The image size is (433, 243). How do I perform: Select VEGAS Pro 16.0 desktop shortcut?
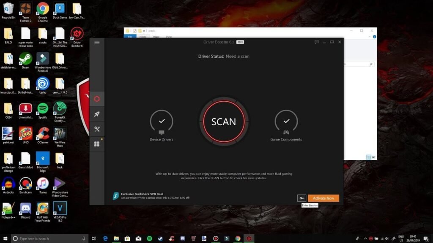60,212
